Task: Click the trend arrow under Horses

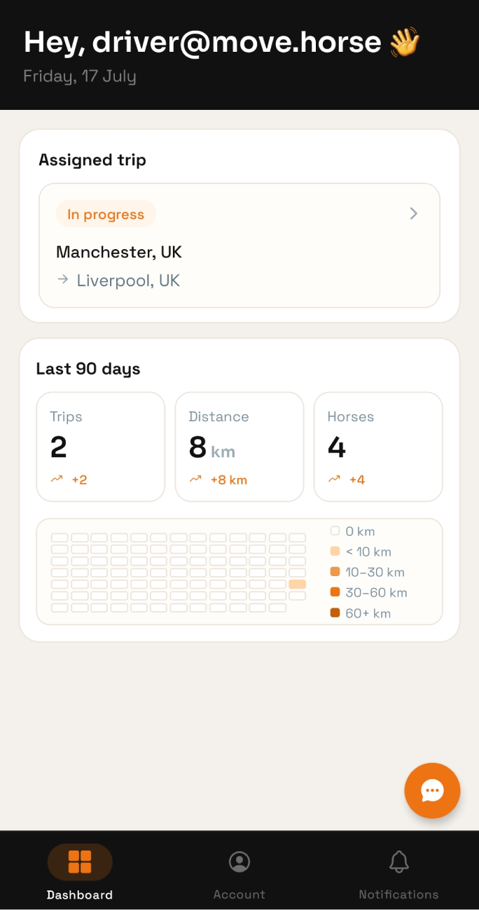Action: coord(334,479)
